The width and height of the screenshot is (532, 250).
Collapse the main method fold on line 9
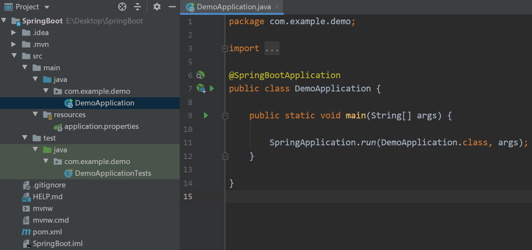tap(225, 116)
